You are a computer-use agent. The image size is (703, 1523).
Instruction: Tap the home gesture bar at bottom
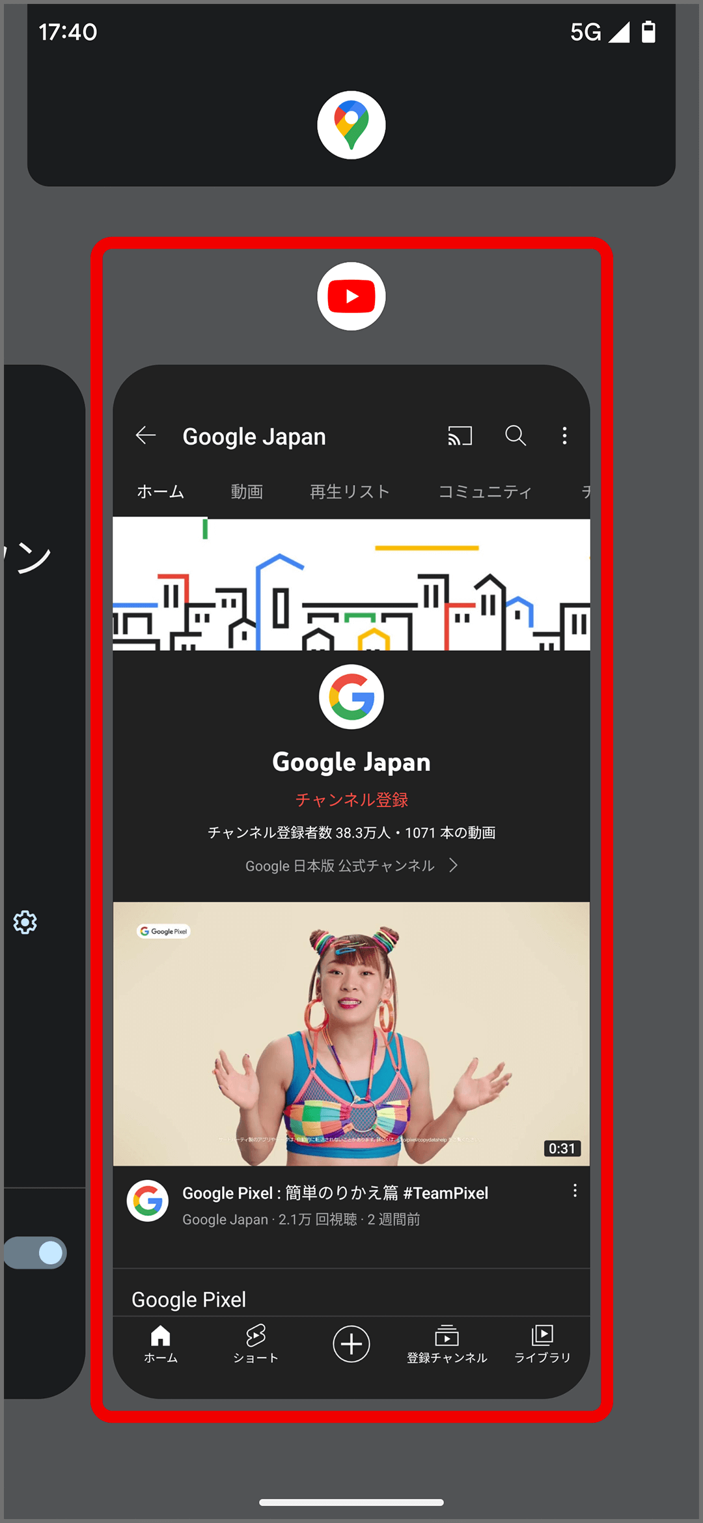351,1502
